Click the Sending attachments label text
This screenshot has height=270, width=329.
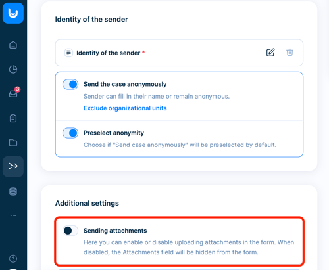coord(115,231)
